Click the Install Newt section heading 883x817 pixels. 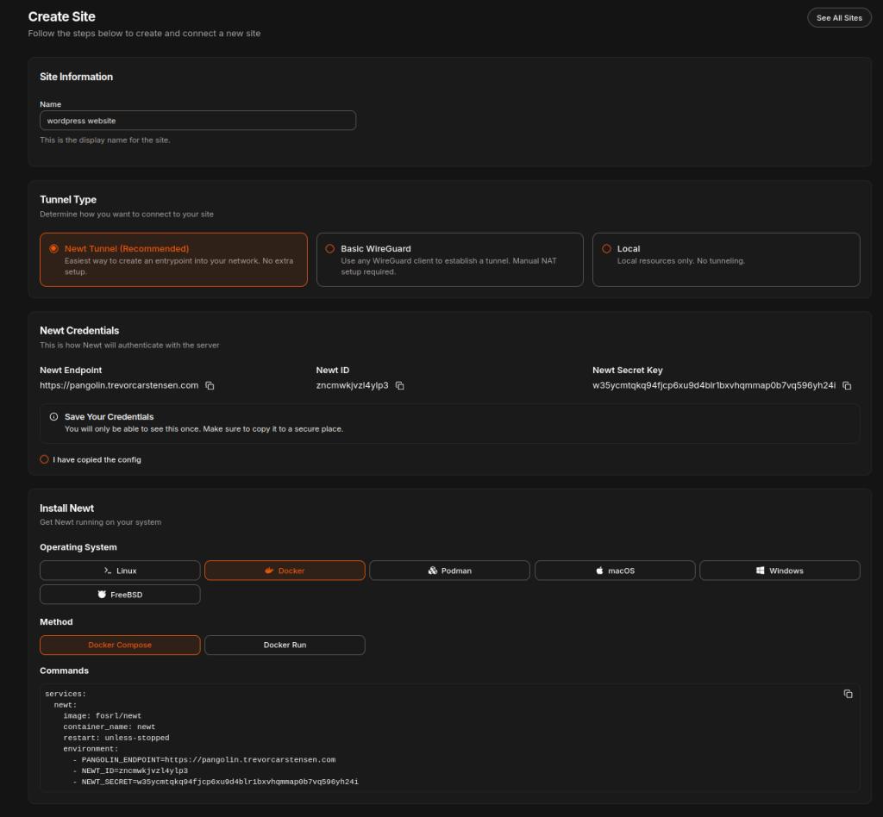(67, 508)
